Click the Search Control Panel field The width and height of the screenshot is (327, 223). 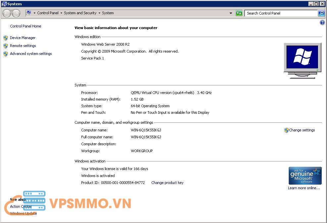click(281, 13)
